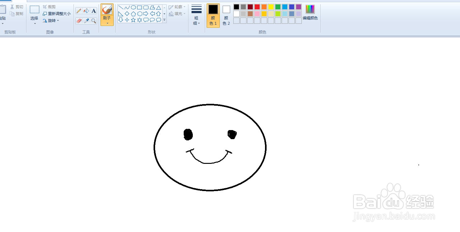Pick the indigo color swatch
This screenshot has width=460, height=232.
(x=292, y=7)
